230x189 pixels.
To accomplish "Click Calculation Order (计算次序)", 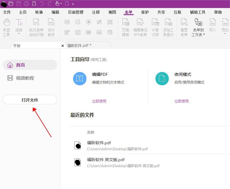I will pos(155,27).
